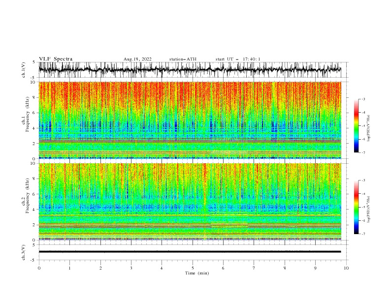Screen dimensions: 390x301
Task: Select the date text "Aug.18, 2022"
Action: coord(137,59)
